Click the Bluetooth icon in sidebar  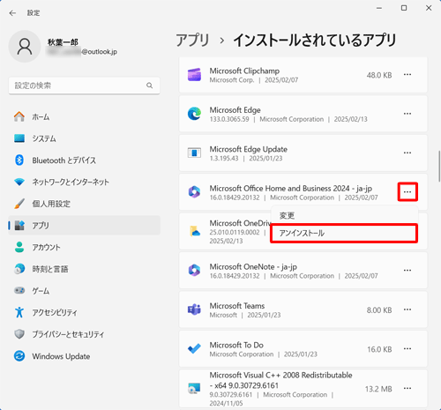coord(19,160)
